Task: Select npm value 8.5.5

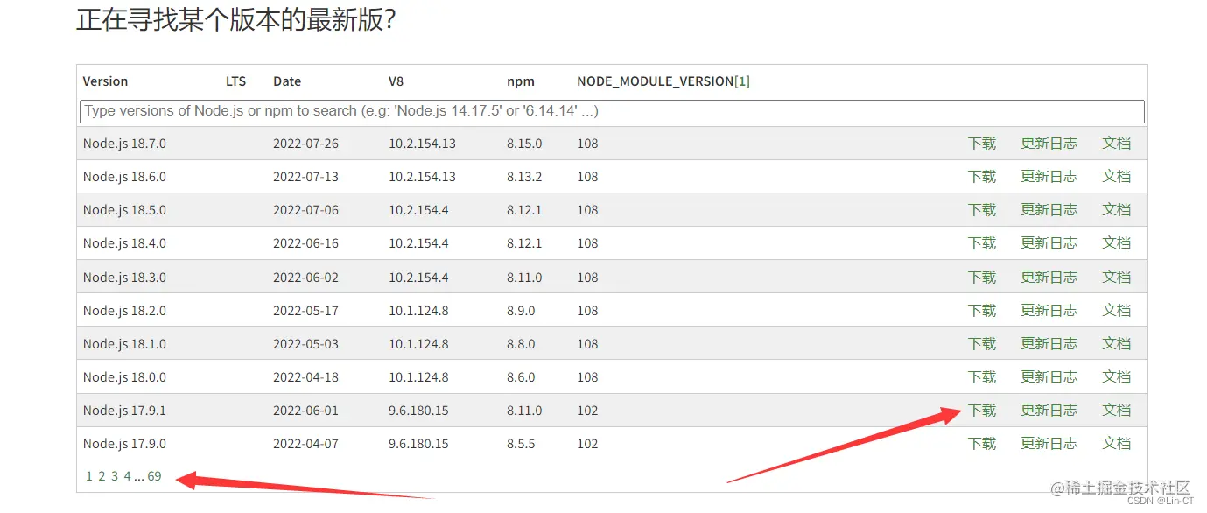Action: [x=521, y=444]
